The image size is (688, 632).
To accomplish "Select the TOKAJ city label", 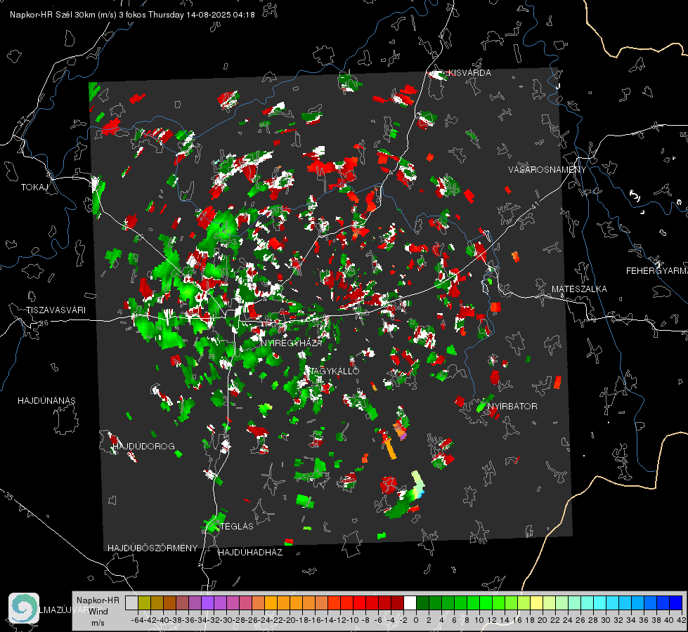I will click(x=34, y=187).
